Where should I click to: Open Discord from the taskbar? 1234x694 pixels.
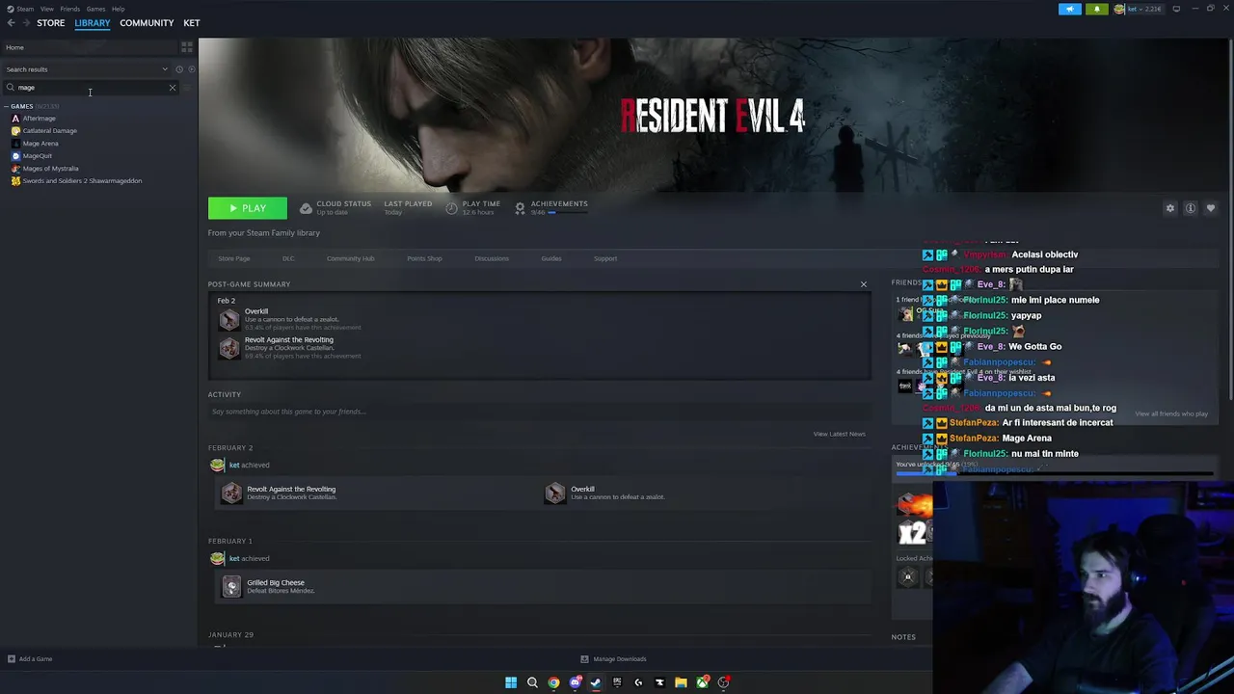pos(575,682)
